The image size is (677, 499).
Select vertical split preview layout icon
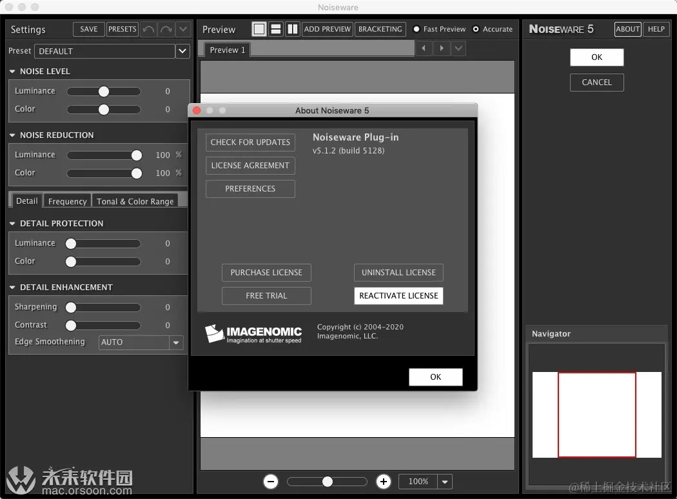click(292, 29)
